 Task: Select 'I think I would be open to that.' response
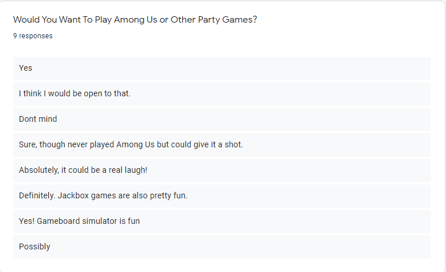pos(222,94)
